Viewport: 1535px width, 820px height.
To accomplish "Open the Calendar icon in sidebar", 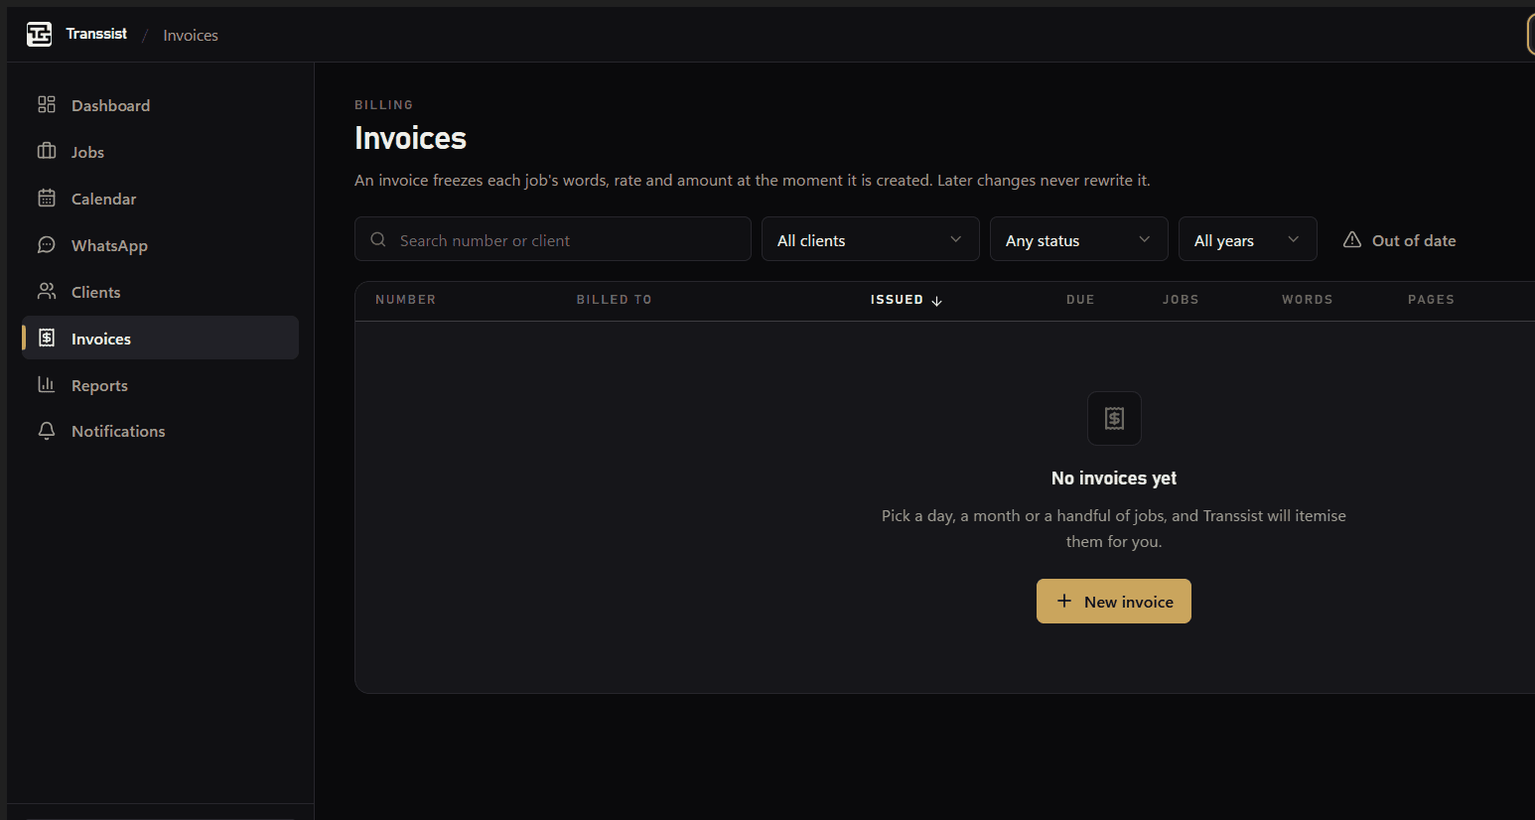I will click(x=47, y=198).
